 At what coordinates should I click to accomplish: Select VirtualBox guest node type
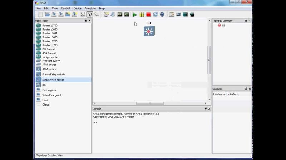click(x=63, y=95)
